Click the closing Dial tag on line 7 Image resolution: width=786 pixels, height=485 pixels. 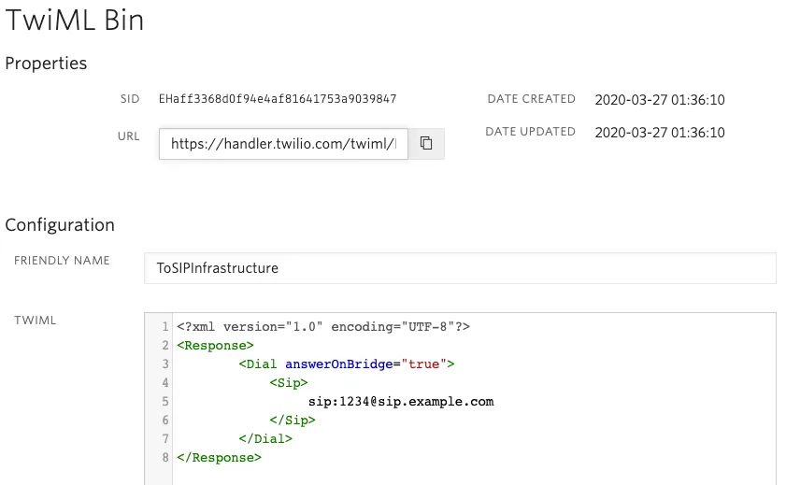click(x=265, y=439)
